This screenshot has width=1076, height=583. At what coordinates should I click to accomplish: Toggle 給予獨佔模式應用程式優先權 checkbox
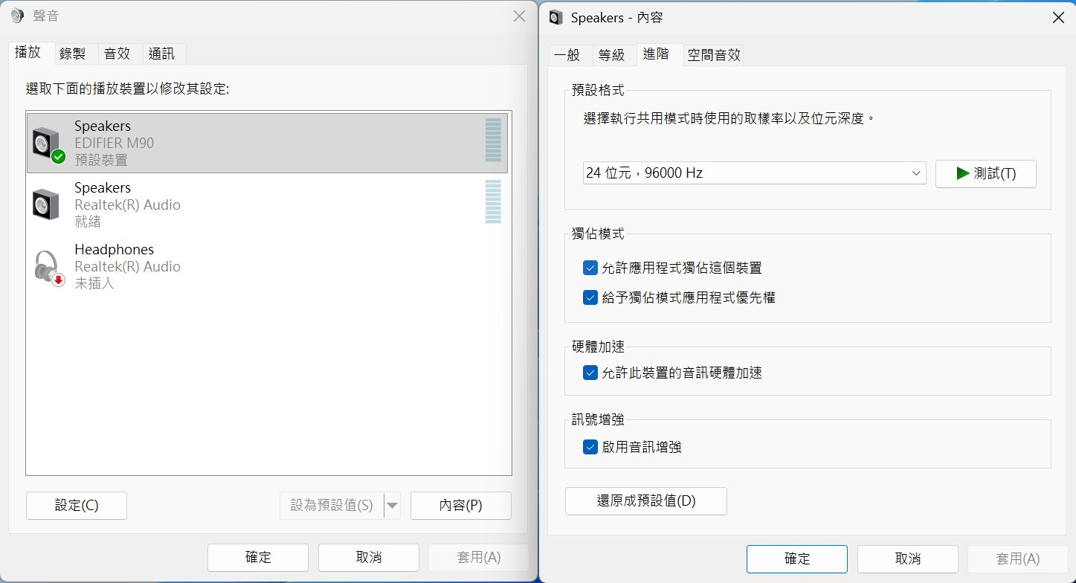click(590, 297)
